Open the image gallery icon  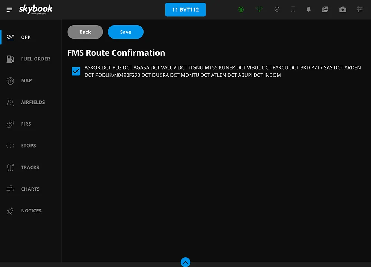point(325,10)
